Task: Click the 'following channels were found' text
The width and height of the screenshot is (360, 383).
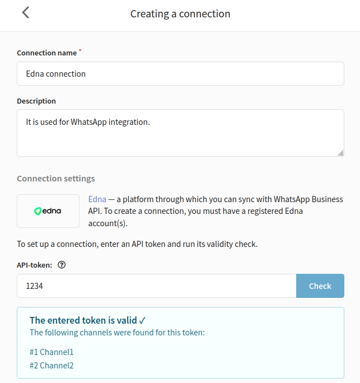Action: (x=117, y=333)
